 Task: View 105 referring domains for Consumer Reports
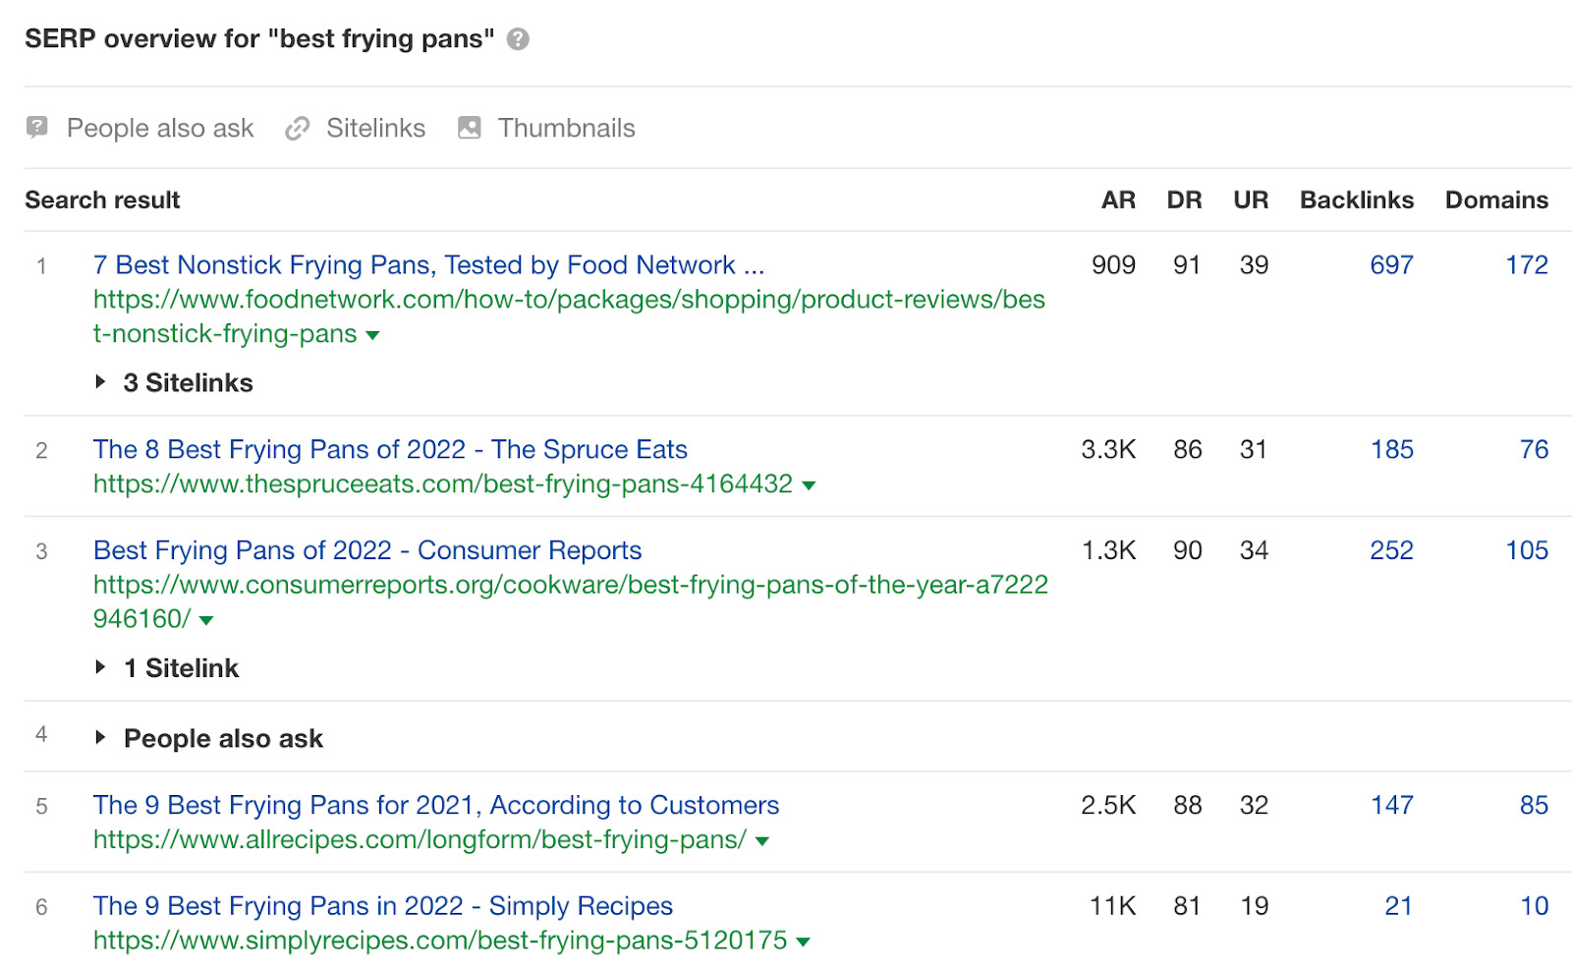coord(1526,550)
